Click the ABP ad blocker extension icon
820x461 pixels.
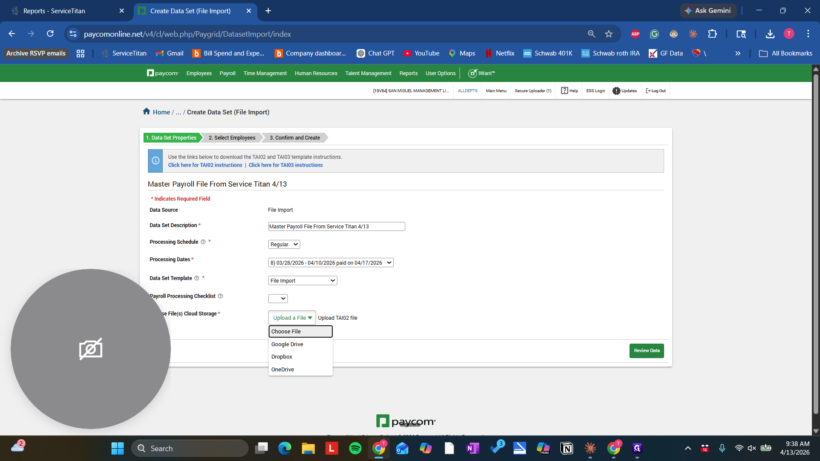click(635, 34)
